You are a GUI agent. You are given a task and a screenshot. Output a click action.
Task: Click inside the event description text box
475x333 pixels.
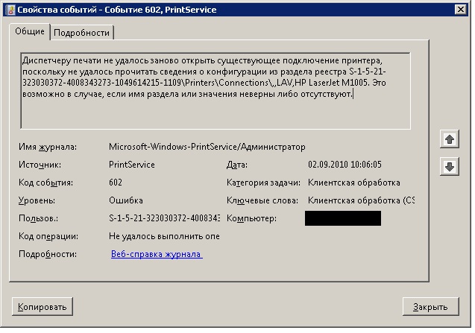coord(216,91)
